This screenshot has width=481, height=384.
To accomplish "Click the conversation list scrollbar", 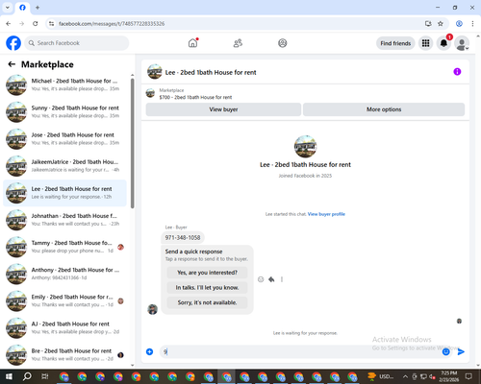I will (132, 144).
